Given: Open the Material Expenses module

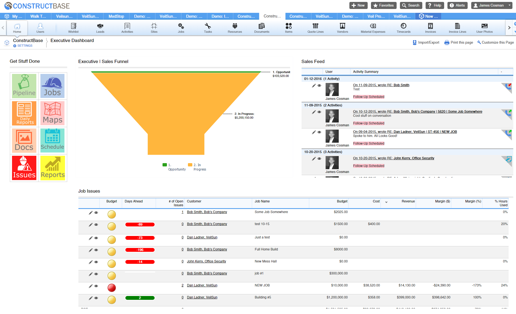Looking at the screenshot, I should pyautogui.click(x=373, y=27).
